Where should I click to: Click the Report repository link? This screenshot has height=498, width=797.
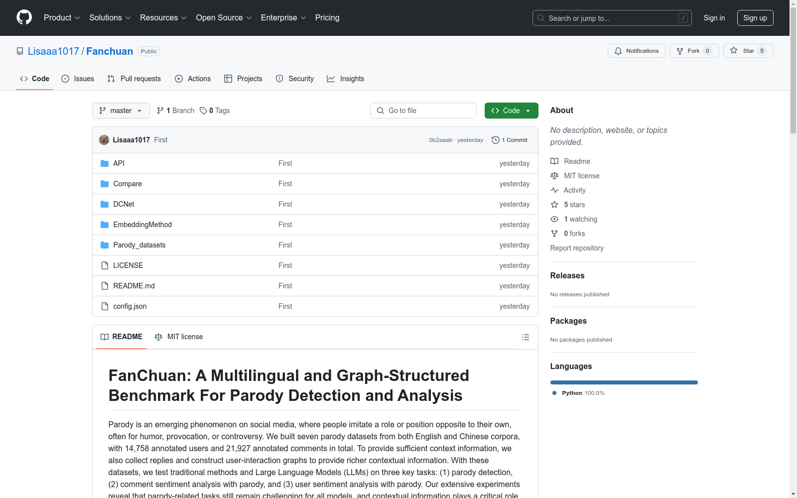click(x=577, y=248)
